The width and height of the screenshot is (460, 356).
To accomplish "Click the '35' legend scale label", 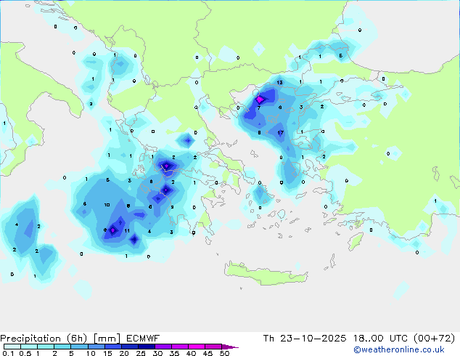I will tap(174, 353).
